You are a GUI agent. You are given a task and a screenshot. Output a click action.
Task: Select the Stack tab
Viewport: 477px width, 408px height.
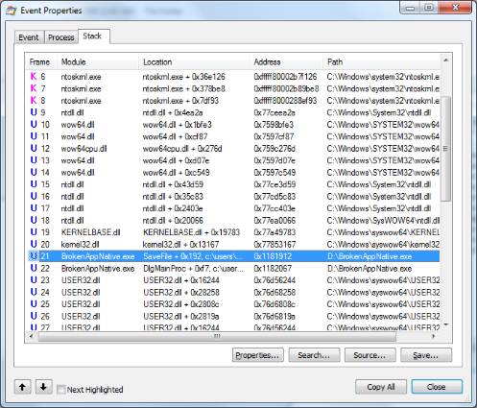coord(93,36)
